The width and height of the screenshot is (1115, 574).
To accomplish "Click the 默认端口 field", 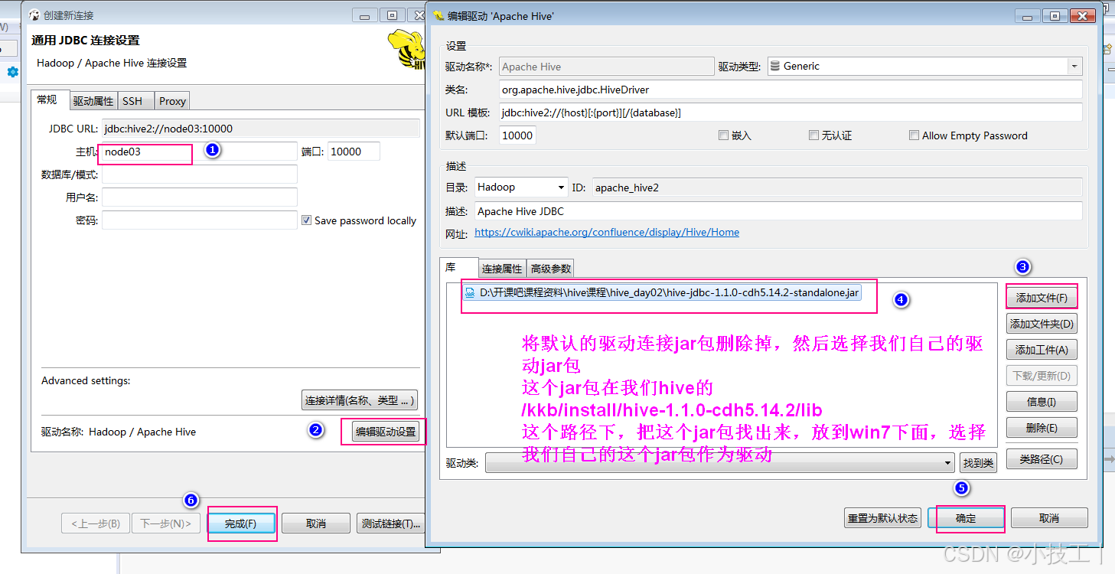I will click(x=517, y=135).
